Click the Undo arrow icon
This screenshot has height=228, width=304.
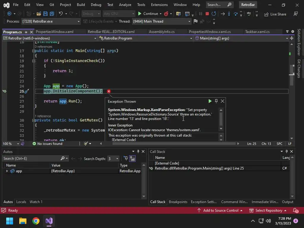coord(61,14)
